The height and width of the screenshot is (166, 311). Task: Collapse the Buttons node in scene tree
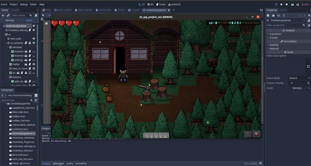9,77
